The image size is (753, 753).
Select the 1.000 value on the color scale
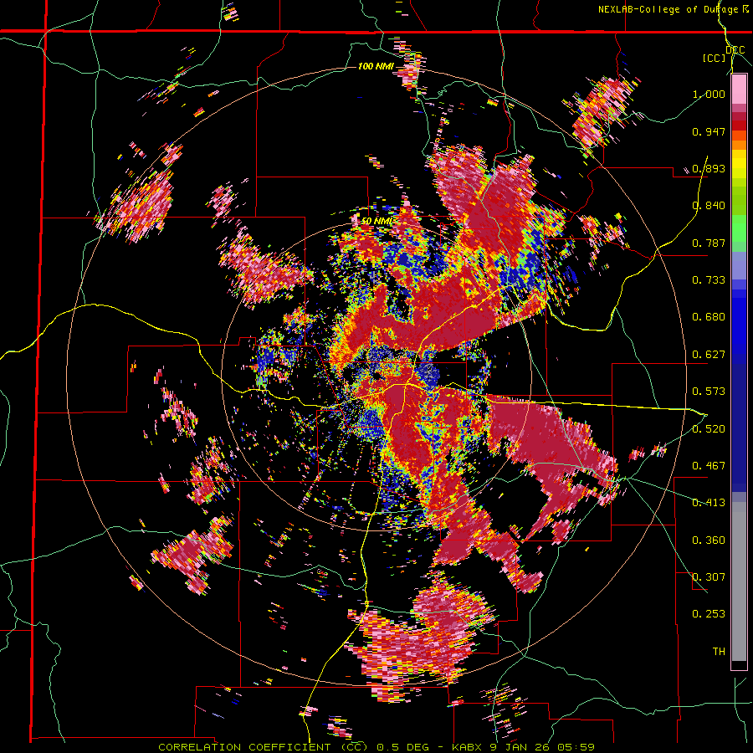(709, 94)
